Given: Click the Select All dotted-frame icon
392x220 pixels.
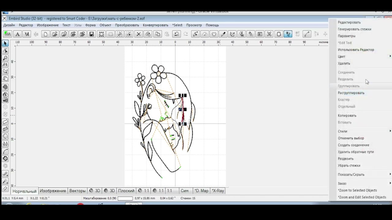Looking at the screenshot, I should pos(101,34).
